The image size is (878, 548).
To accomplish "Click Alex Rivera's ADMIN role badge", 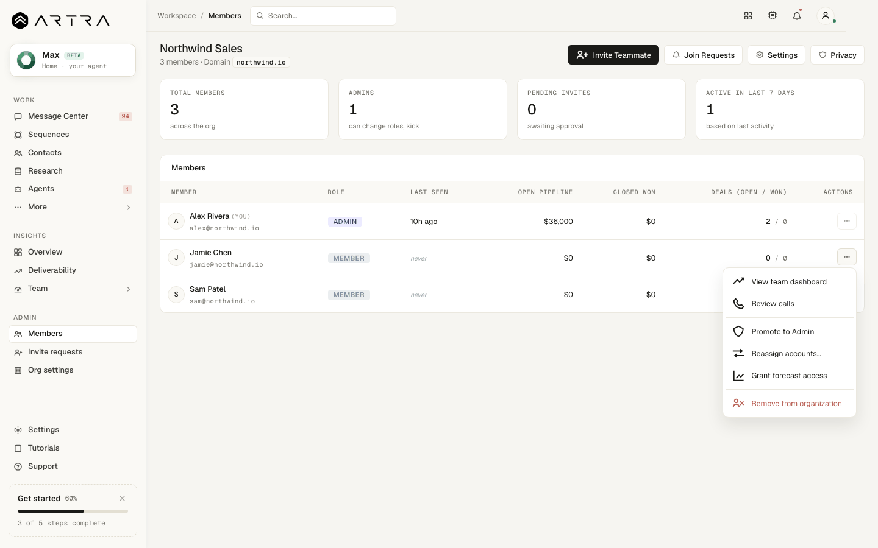I will pos(345,222).
